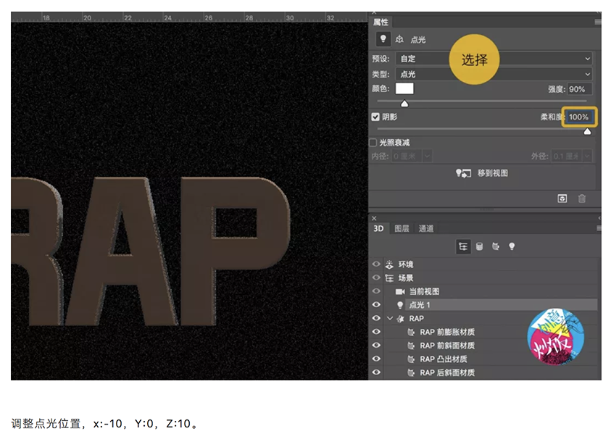
Task: Delete the light with the trash icon
Action: [x=582, y=199]
